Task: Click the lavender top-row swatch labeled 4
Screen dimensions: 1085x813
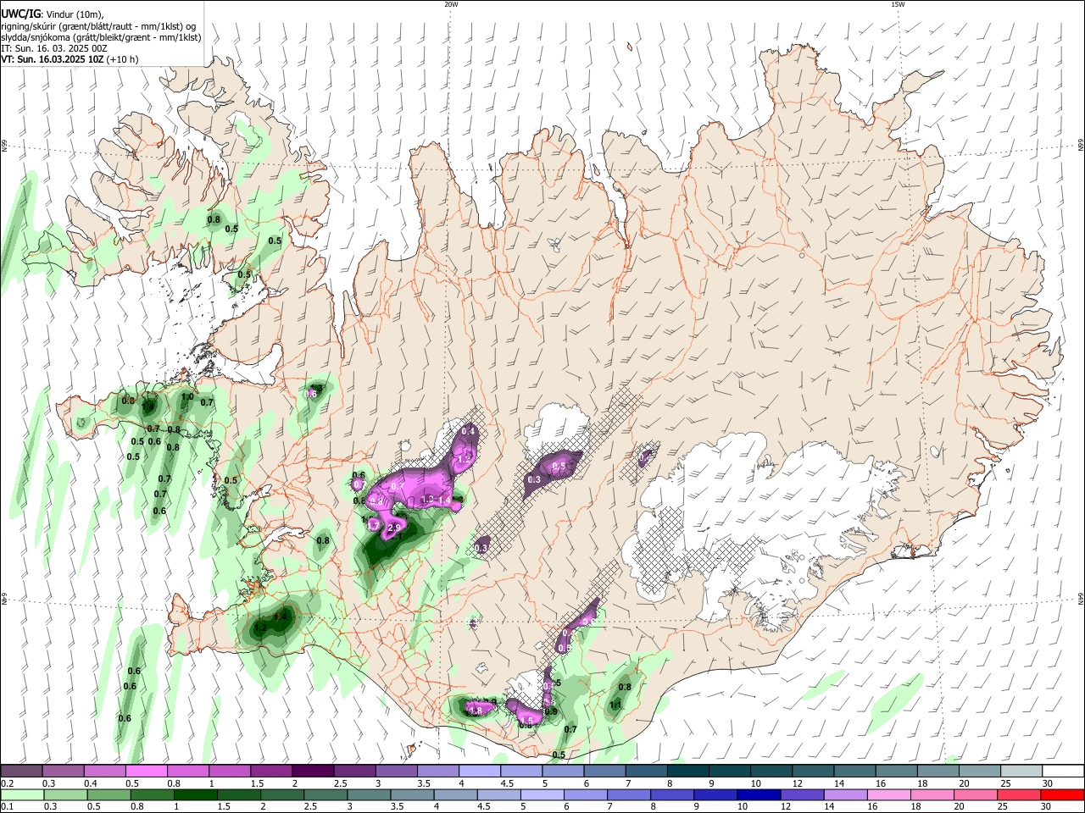Action: tap(480, 772)
